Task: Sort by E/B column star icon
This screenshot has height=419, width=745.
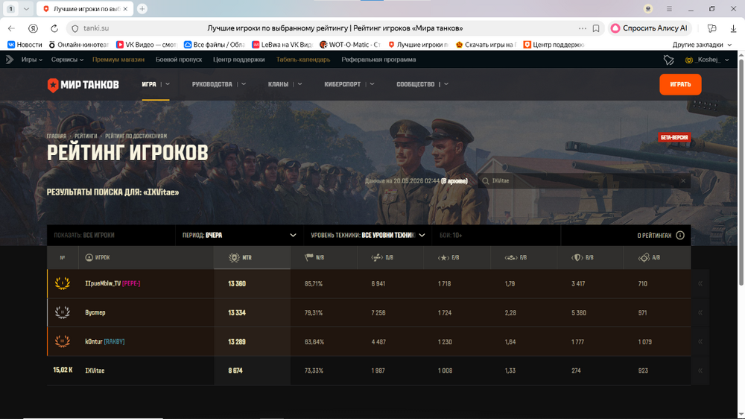Action: click(x=443, y=257)
